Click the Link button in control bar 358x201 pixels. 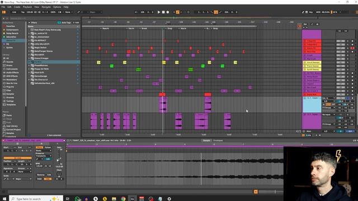(14, 12)
